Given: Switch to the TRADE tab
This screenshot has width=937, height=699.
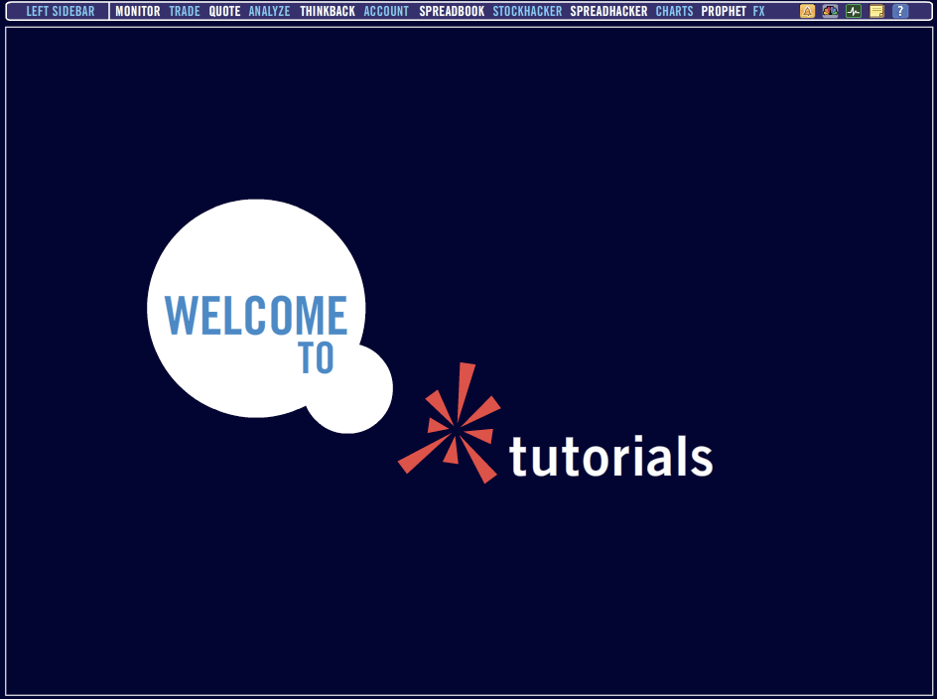Looking at the screenshot, I should pos(184,11).
